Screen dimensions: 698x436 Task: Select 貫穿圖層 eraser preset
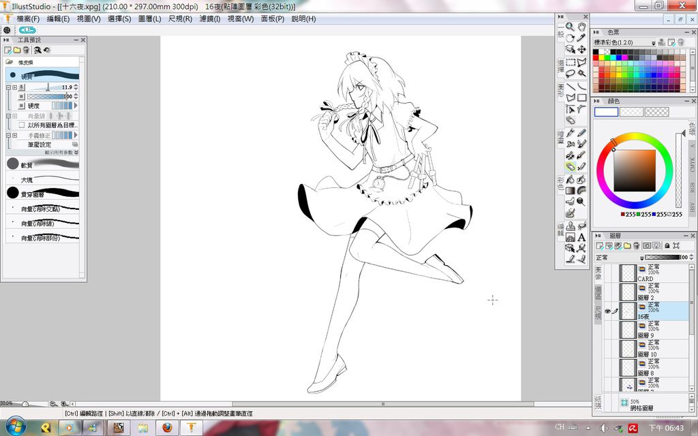(x=43, y=193)
